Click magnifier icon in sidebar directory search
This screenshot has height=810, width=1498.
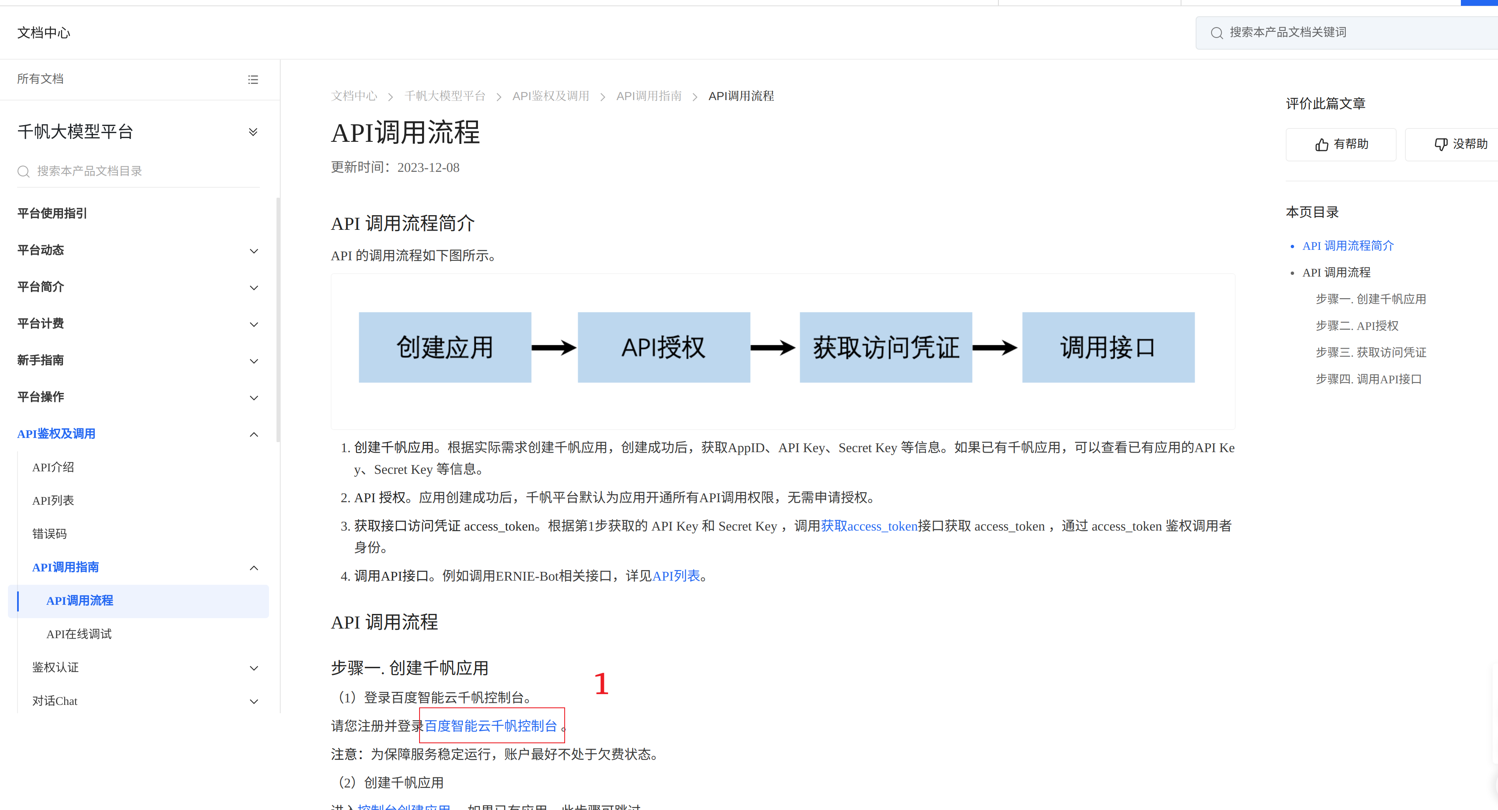[x=23, y=171]
